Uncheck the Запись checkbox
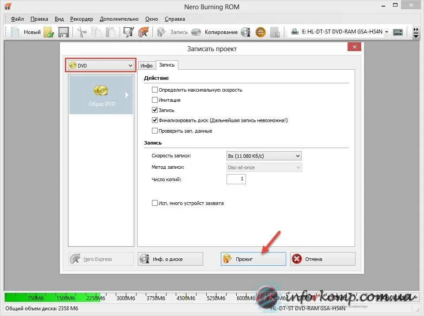This screenshot has width=424, height=316. point(155,110)
